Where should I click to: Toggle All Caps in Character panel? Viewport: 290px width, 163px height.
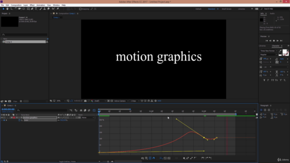[272, 80]
